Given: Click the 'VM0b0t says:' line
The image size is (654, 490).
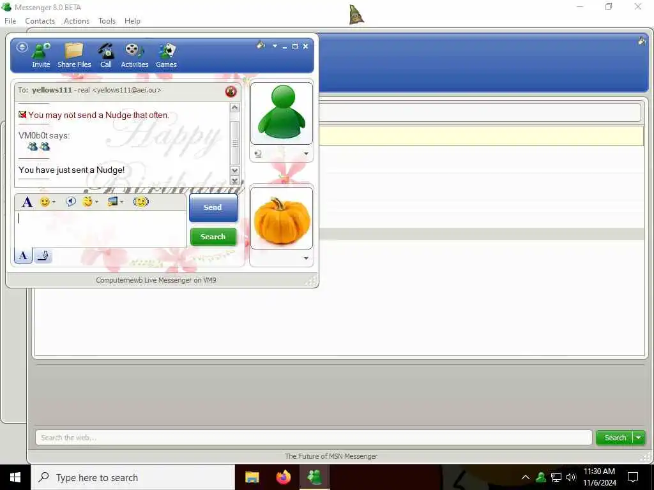Looking at the screenshot, I should (x=44, y=135).
